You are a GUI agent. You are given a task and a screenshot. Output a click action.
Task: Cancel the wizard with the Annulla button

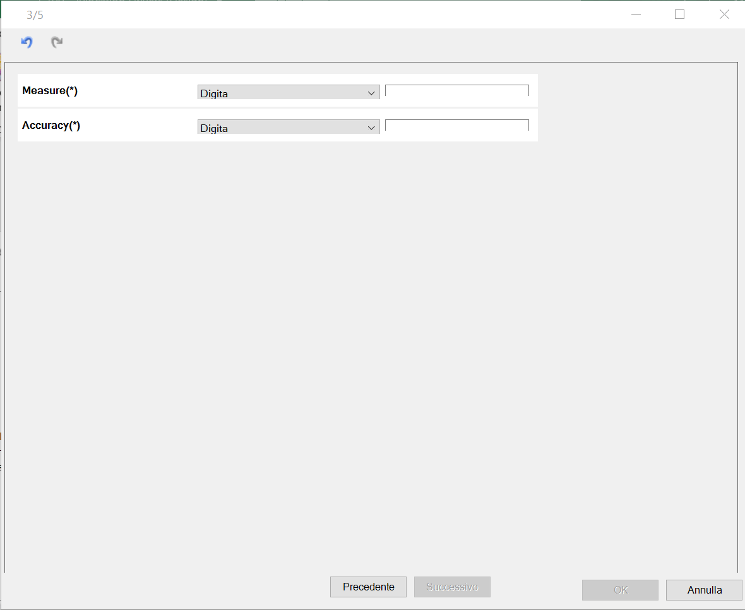[704, 590]
